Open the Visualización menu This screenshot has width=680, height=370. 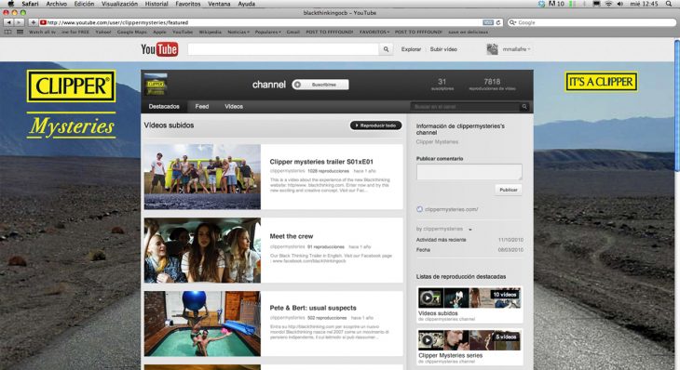coord(119,4)
